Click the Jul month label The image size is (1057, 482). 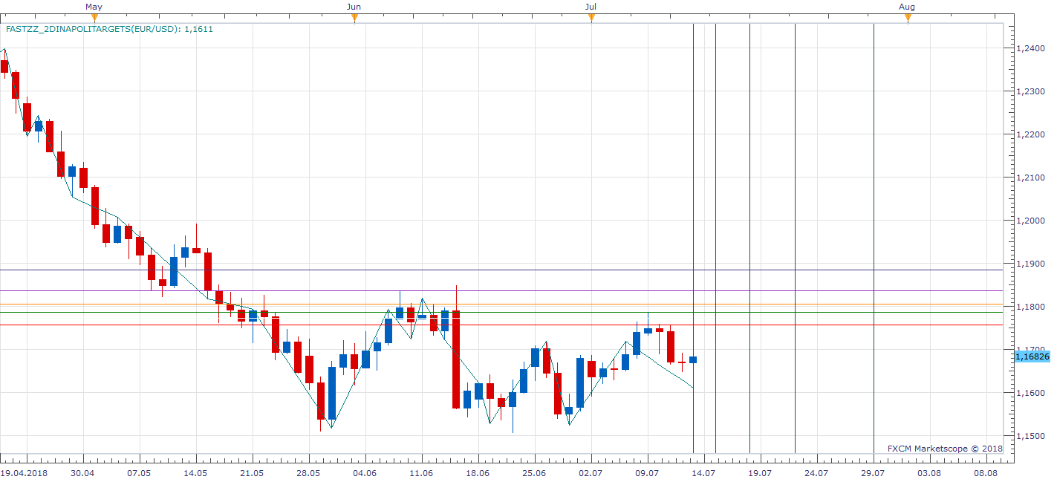click(591, 7)
